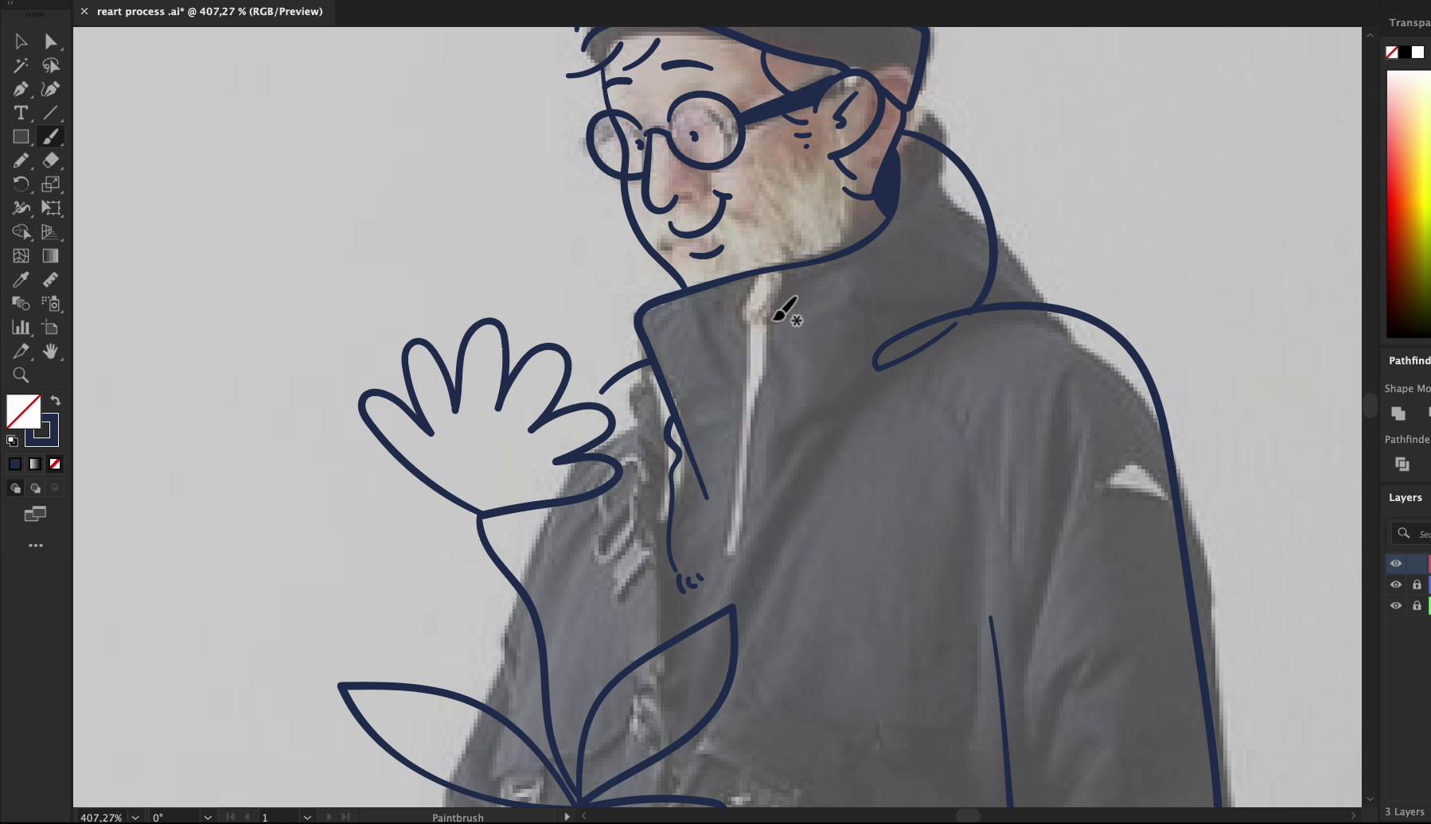Choose the Zoom tool (magnifier)
The height and width of the screenshot is (824, 1431).
(21, 375)
